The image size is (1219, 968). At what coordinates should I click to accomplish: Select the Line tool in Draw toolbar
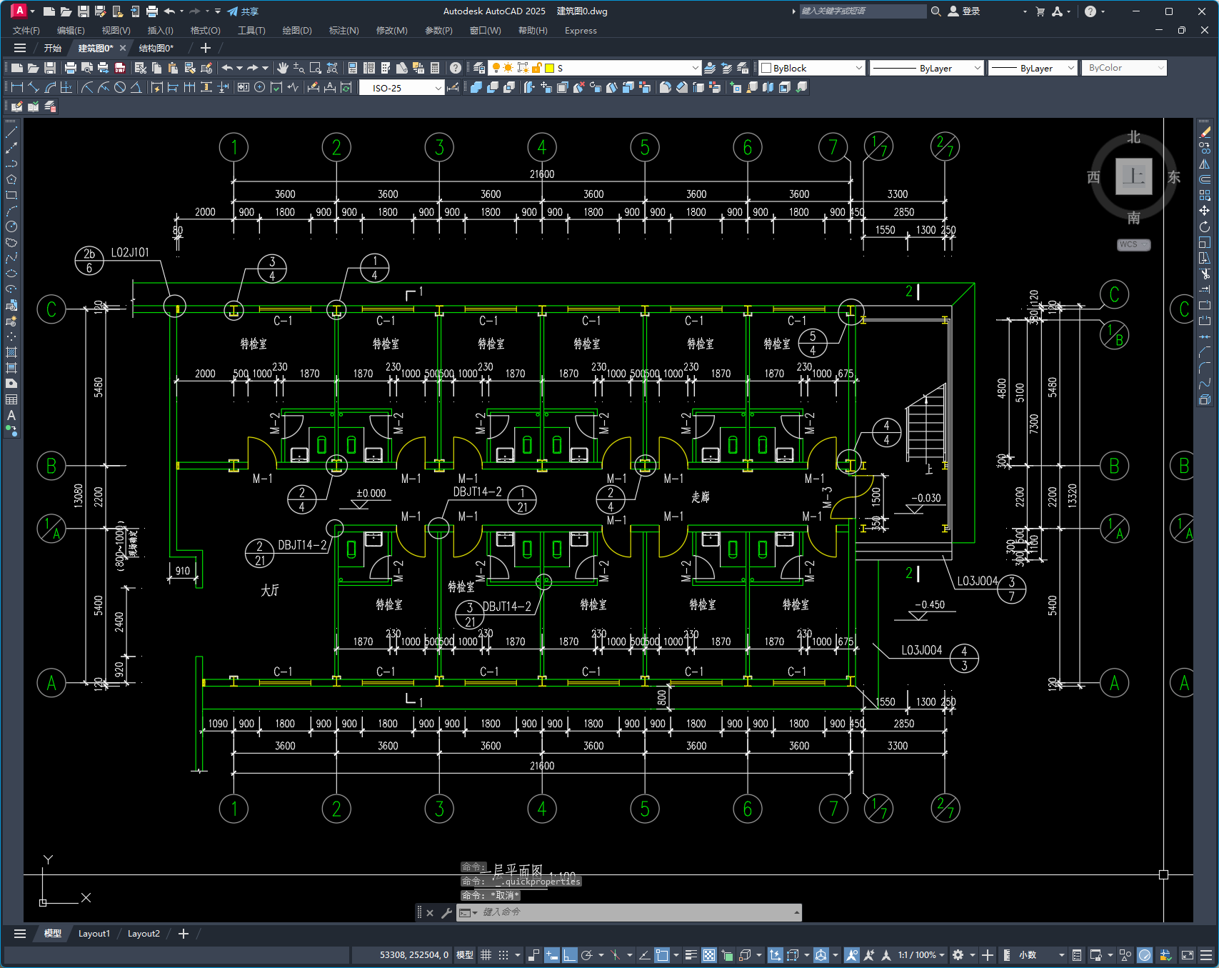point(11,132)
